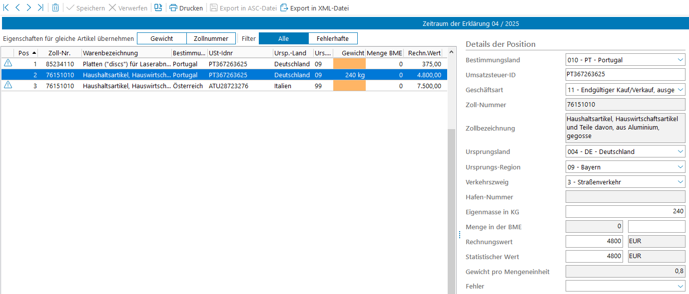Expand the Fehler dropdown
Image resolution: width=689 pixels, height=294 pixels.
[680, 286]
